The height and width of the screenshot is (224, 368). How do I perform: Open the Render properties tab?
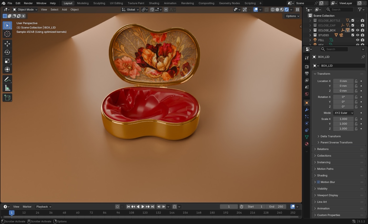pyautogui.click(x=306, y=67)
